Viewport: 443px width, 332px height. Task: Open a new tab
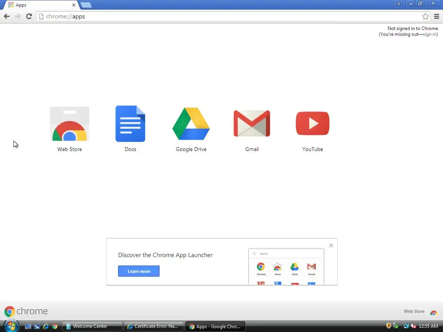86,5
